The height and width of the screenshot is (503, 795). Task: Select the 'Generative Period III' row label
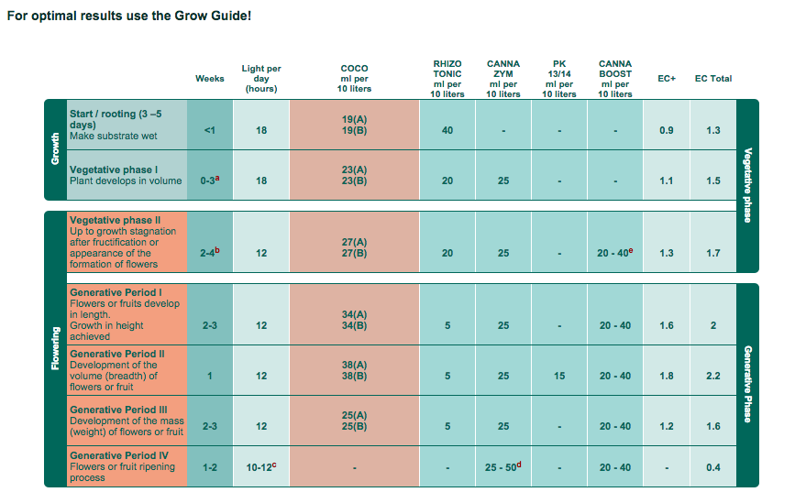tap(127, 421)
